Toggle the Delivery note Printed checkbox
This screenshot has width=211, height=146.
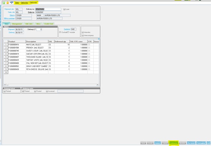[x=23, y=91]
